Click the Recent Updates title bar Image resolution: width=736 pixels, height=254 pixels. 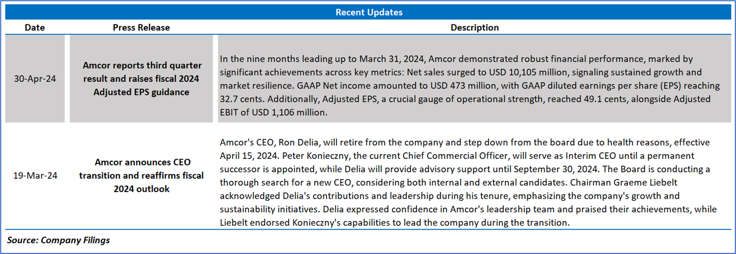tap(368, 12)
